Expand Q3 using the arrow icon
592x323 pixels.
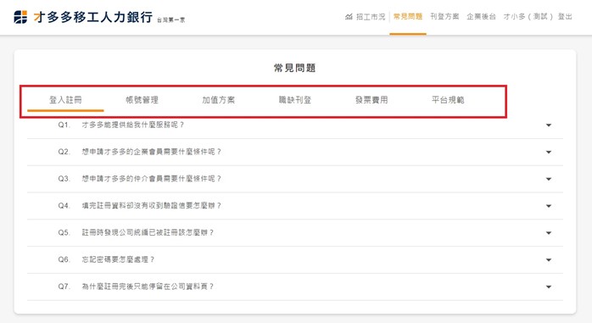549,179
